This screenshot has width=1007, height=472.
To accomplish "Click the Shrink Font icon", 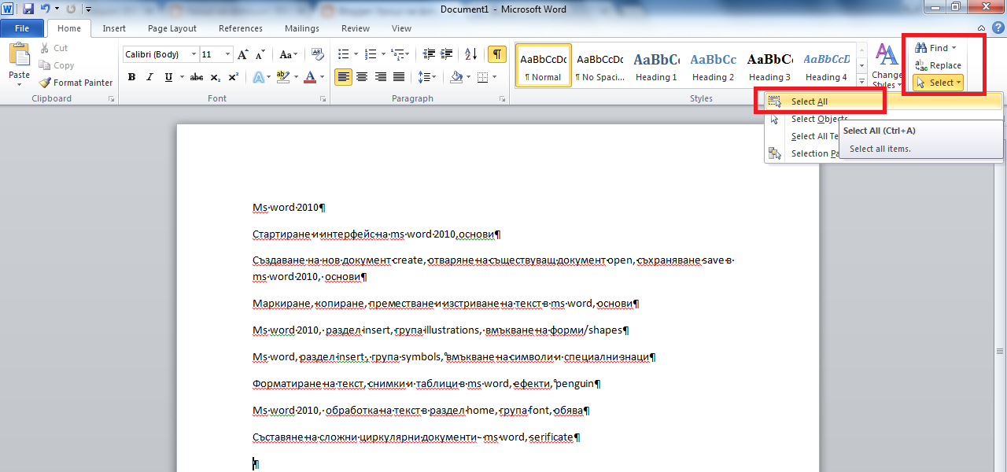I will click(259, 54).
